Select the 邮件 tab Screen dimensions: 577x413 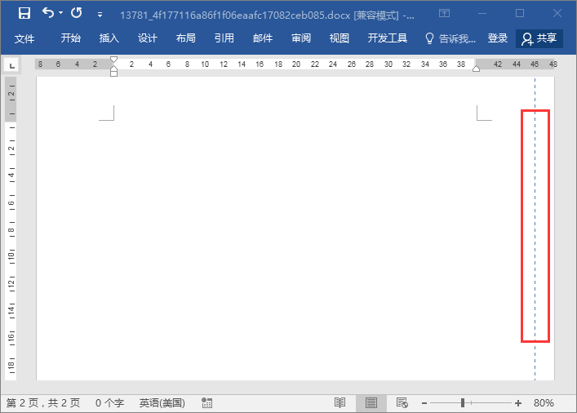tap(263, 38)
